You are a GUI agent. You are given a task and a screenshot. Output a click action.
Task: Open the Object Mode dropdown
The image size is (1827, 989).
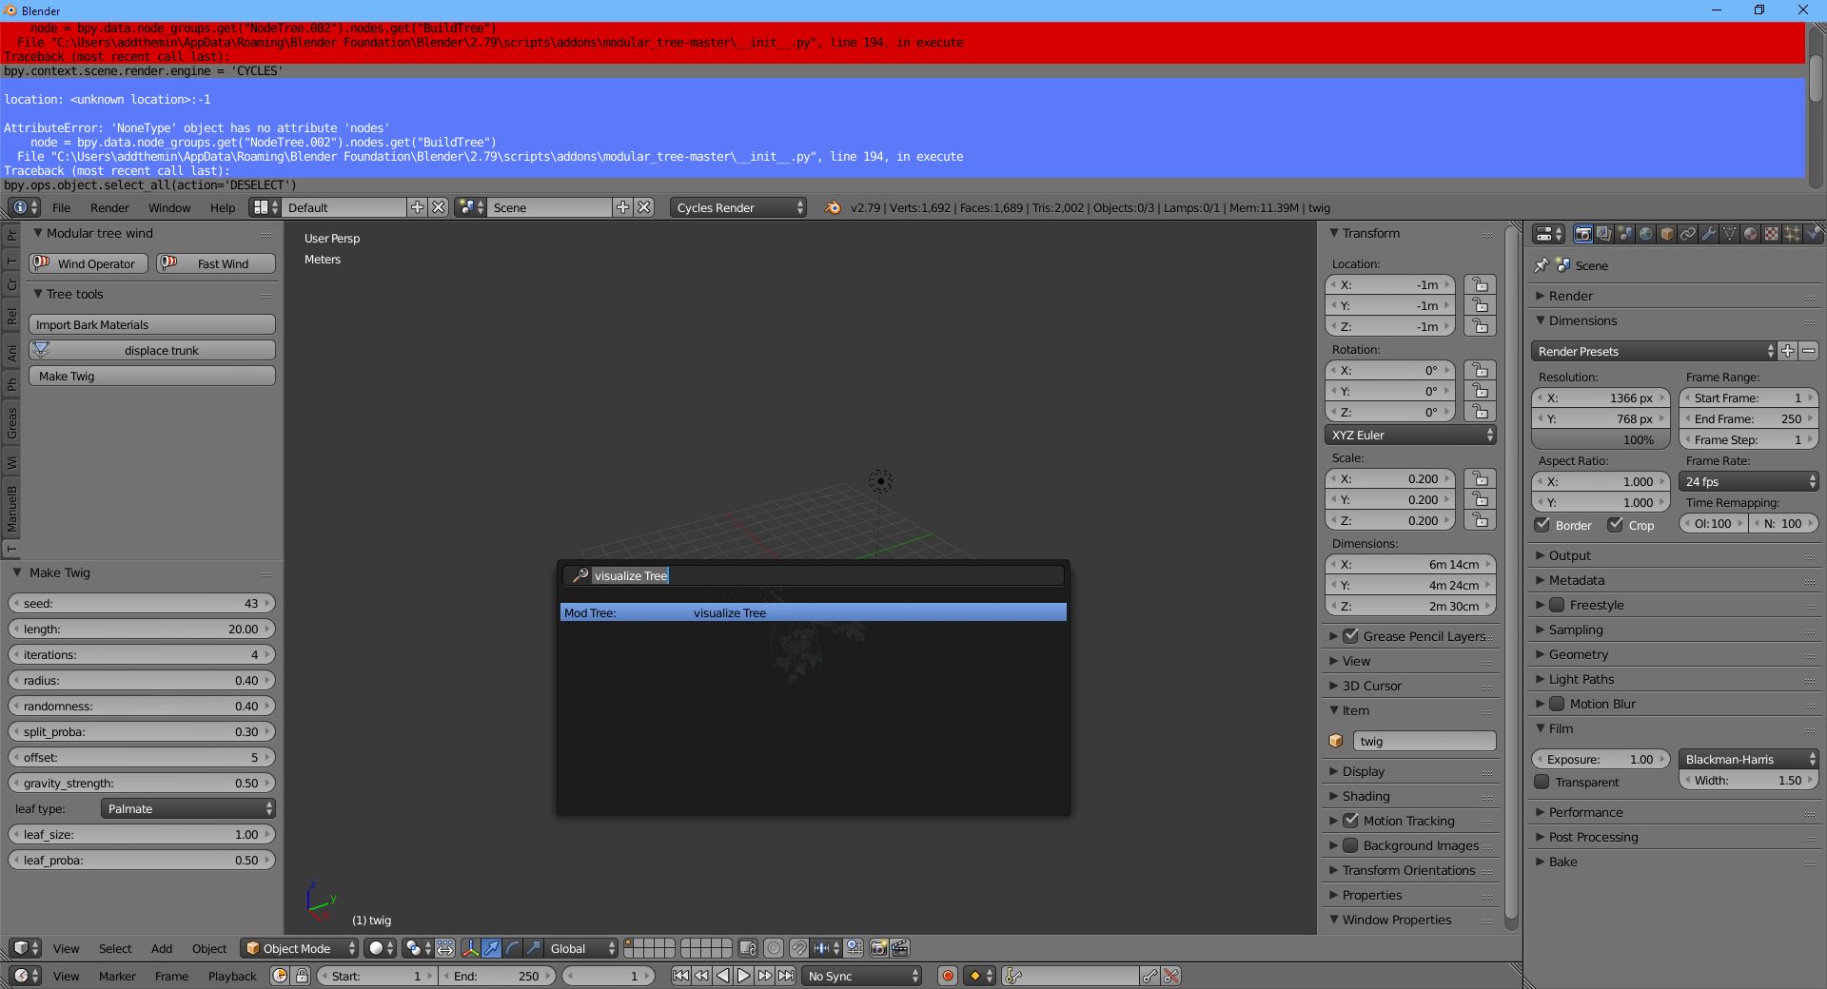coord(299,948)
